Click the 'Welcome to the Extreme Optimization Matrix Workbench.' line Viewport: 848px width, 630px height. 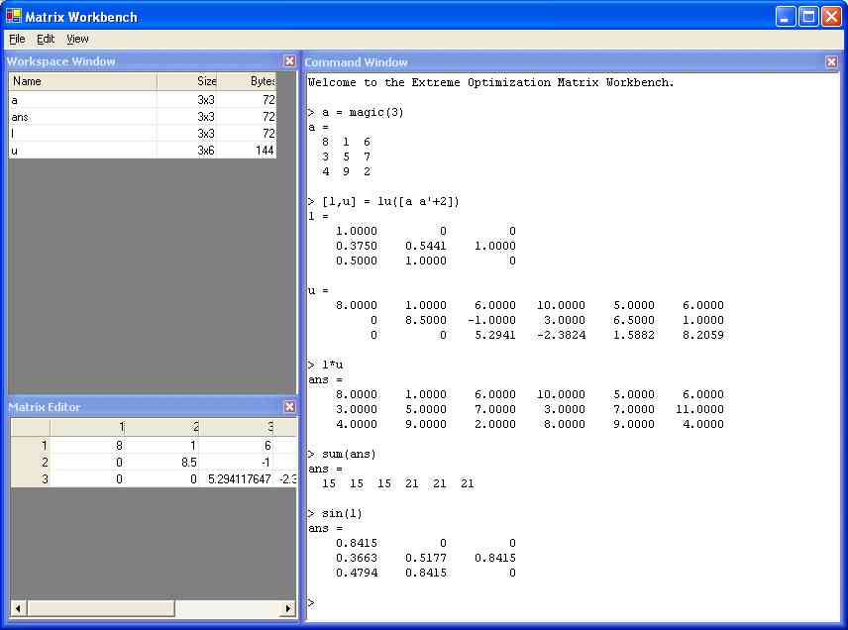pos(491,83)
